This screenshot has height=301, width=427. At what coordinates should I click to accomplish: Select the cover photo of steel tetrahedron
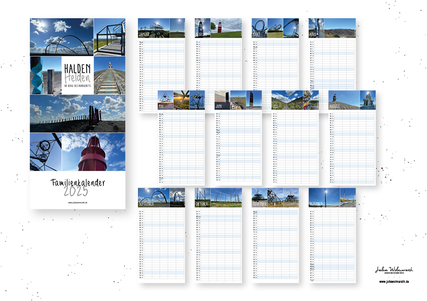46,152
